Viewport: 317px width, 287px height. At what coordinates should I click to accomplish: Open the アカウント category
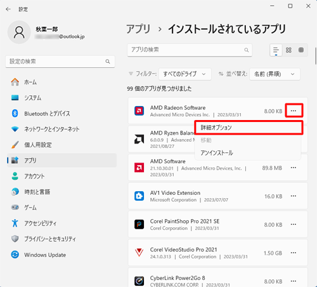click(61, 176)
